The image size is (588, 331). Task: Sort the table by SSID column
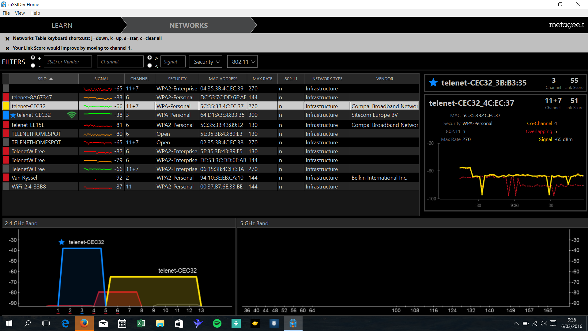click(x=44, y=79)
